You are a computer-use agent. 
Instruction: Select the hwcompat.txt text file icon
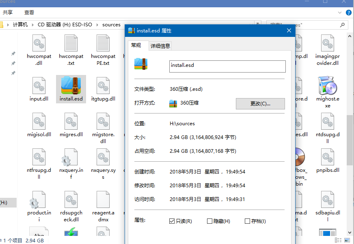(71, 43)
